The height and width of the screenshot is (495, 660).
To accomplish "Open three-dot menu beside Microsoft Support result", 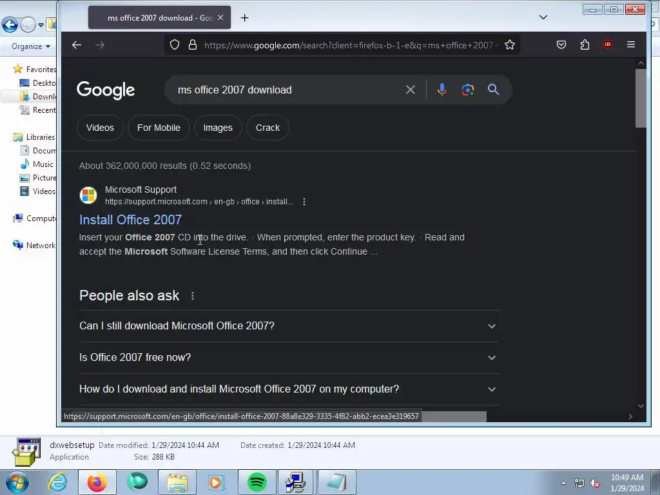I will (x=304, y=202).
